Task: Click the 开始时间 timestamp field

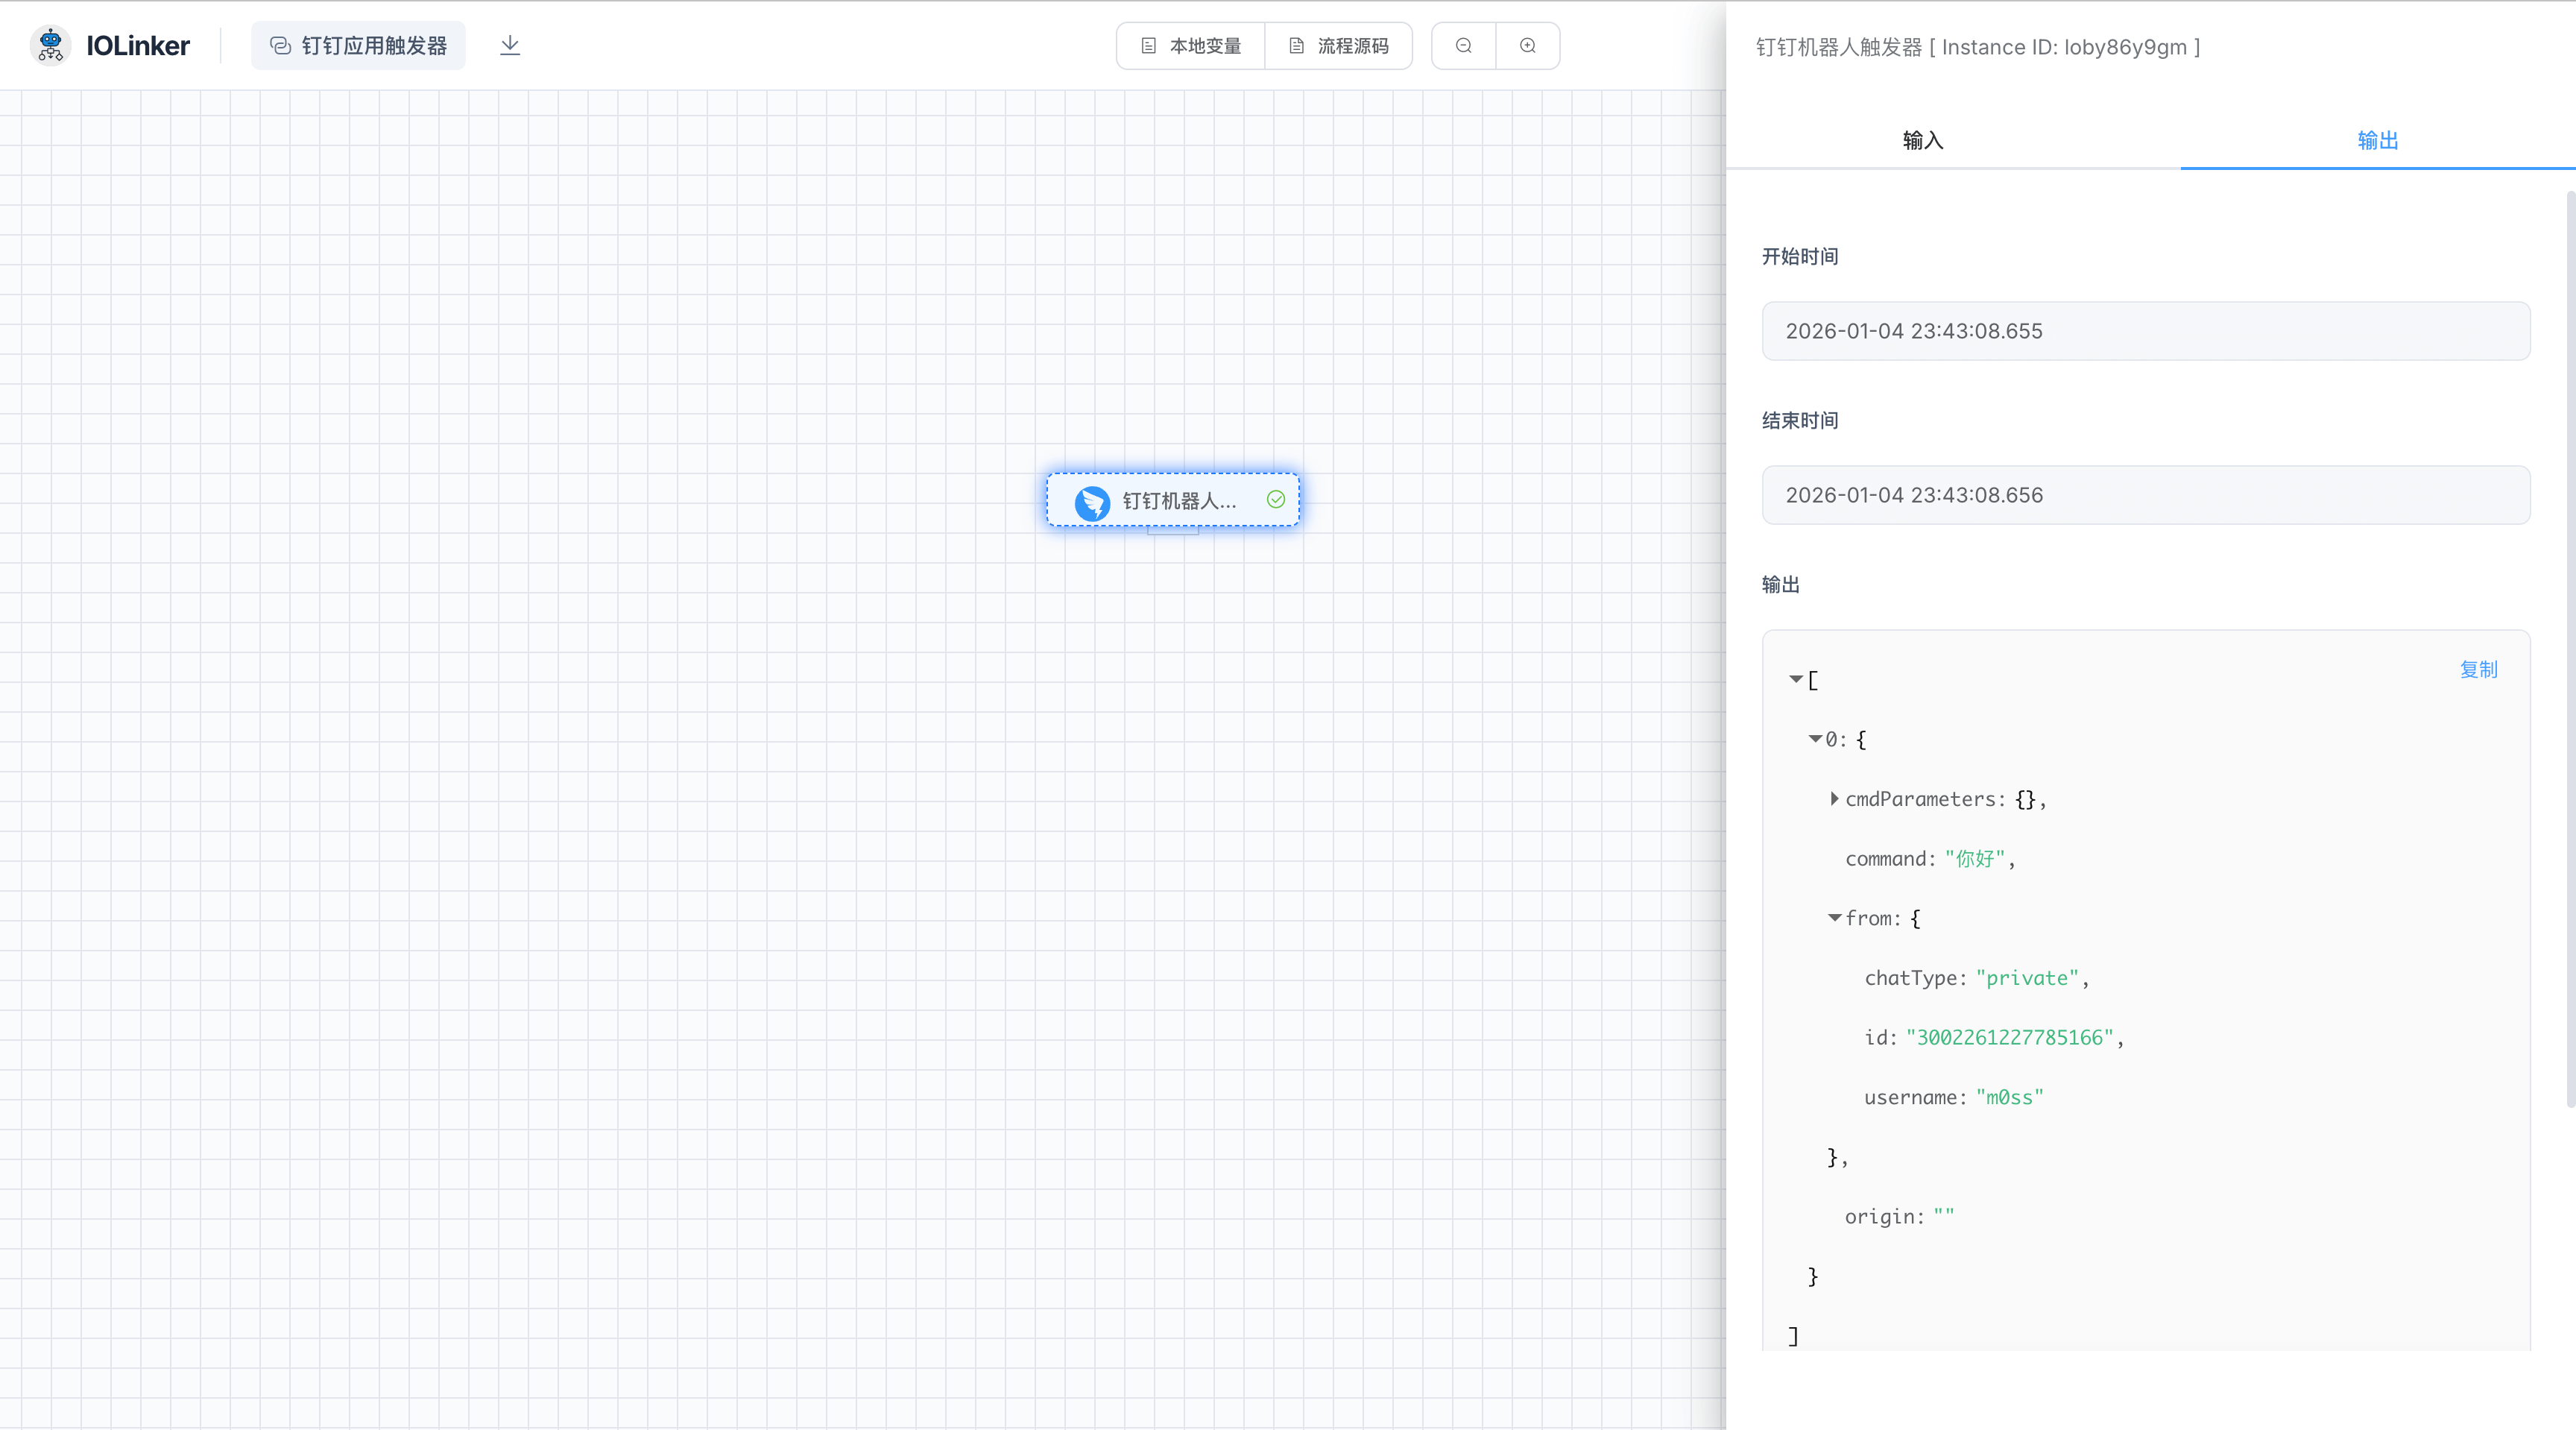Action: click(2145, 331)
